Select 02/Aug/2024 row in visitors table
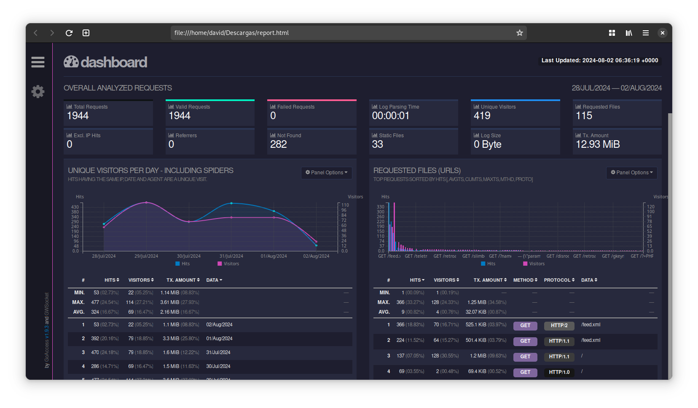Image resolution: width=698 pixels, height=408 pixels. [x=210, y=325]
